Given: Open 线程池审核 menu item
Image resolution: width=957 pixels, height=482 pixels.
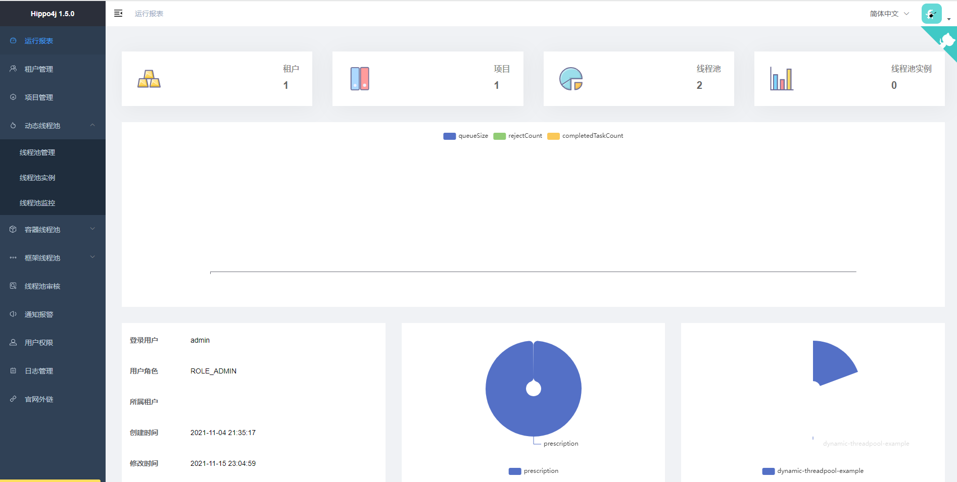Looking at the screenshot, I should (53, 286).
